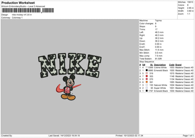This screenshot has height=138, width=195.
Task: Click the Production Worksheet title
Action: 18,3
